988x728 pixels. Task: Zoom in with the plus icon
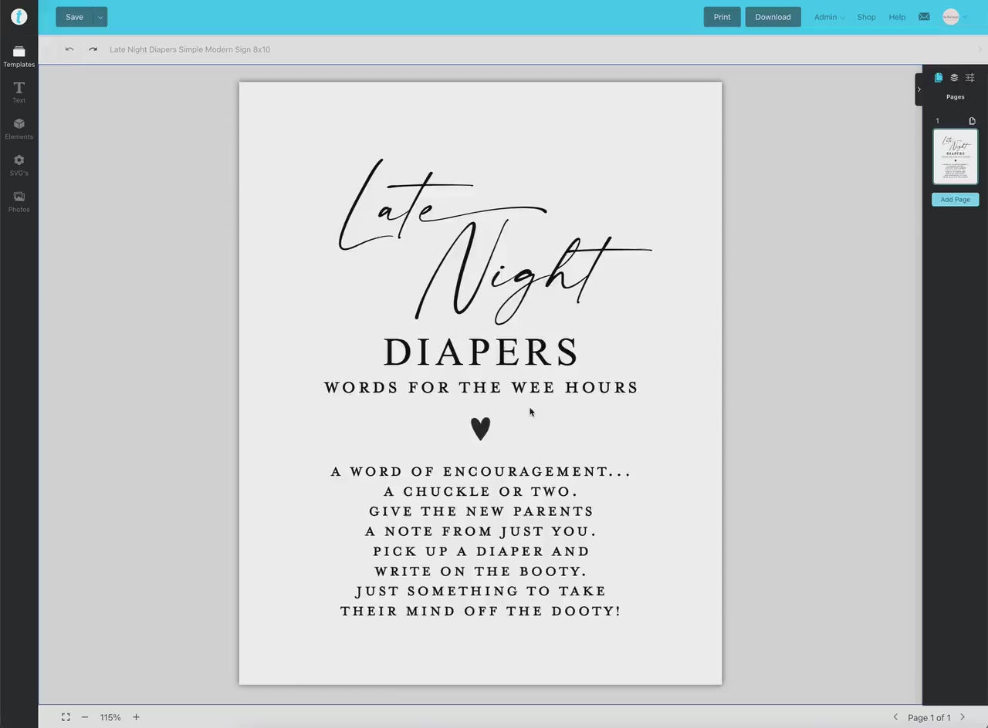pyautogui.click(x=136, y=717)
